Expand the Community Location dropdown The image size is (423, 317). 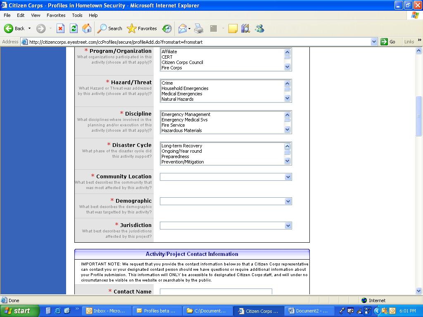pos(288,177)
